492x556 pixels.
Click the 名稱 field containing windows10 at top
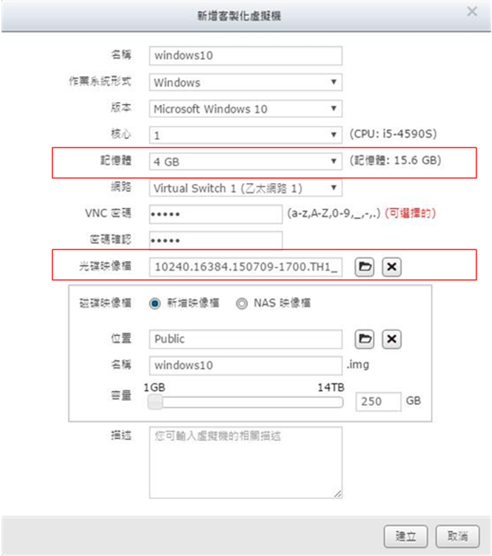[245, 56]
